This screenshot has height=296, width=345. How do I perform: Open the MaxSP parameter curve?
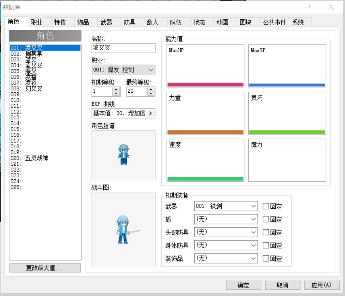287,66
